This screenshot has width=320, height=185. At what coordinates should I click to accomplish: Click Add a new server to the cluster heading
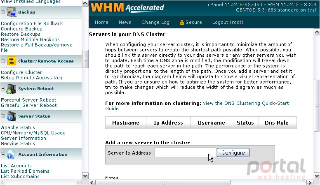coord(148,143)
